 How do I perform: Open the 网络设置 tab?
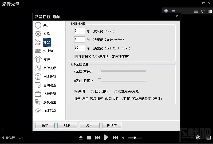(x=50, y=77)
